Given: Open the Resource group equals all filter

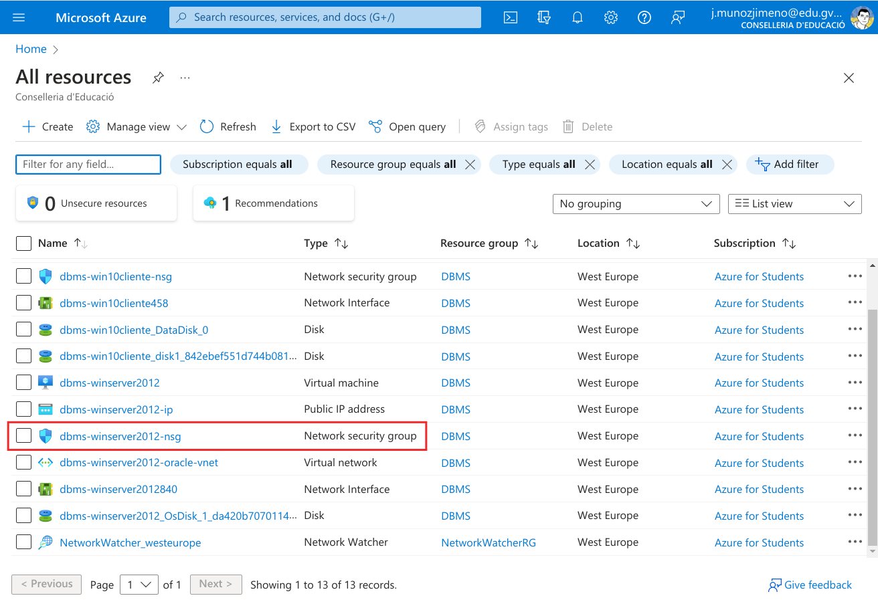Looking at the screenshot, I should [393, 164].
